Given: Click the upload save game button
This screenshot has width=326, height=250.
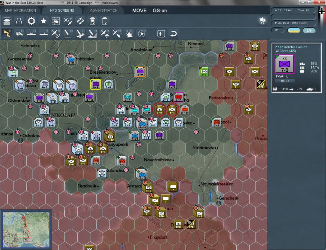Looking at the screenshot, I should (x=161, y=34).
